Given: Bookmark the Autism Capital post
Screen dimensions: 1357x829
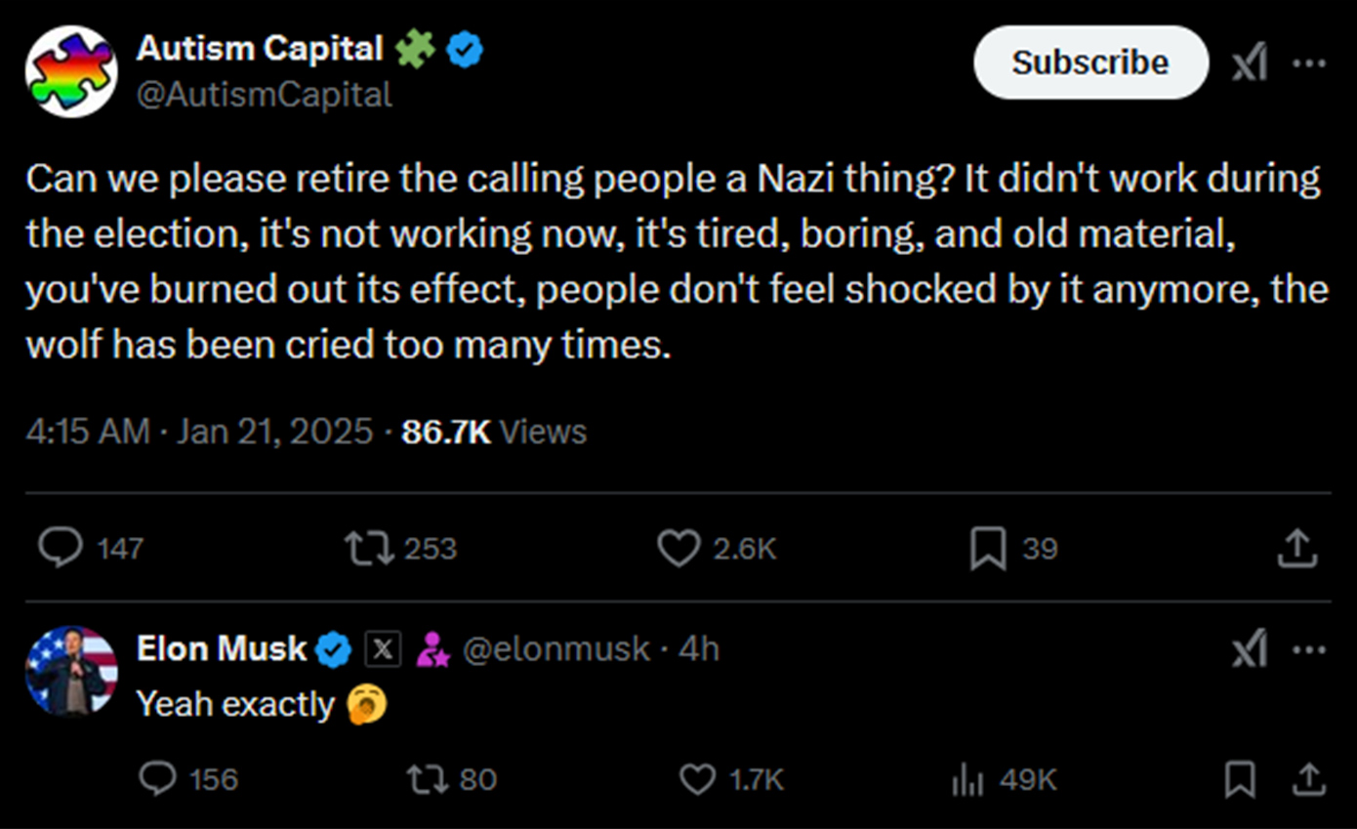Looking at the screenshot, I should pyautogui.click(x=987, y=549).
